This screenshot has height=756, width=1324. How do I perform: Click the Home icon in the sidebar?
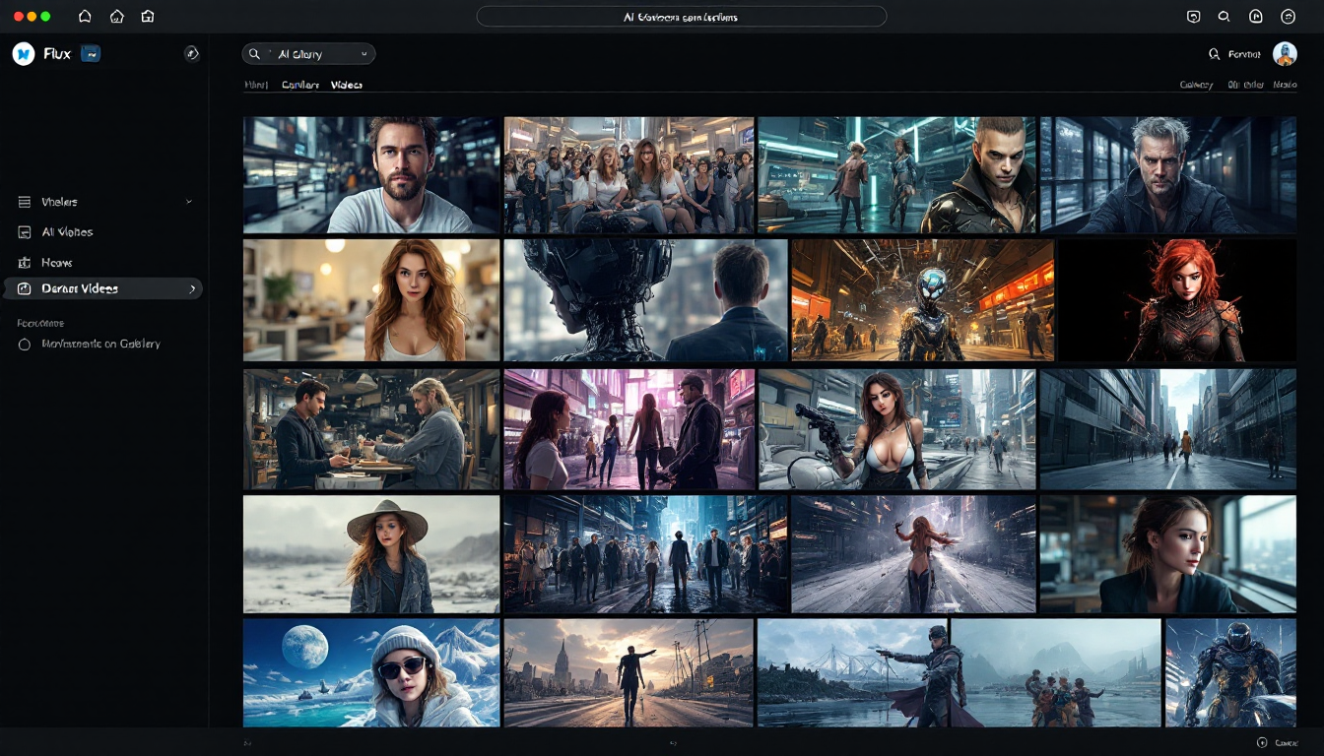coord(24,262)
